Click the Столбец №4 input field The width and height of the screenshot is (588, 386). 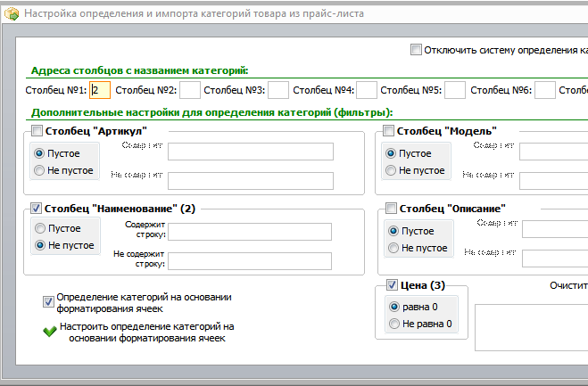[367, 90]
